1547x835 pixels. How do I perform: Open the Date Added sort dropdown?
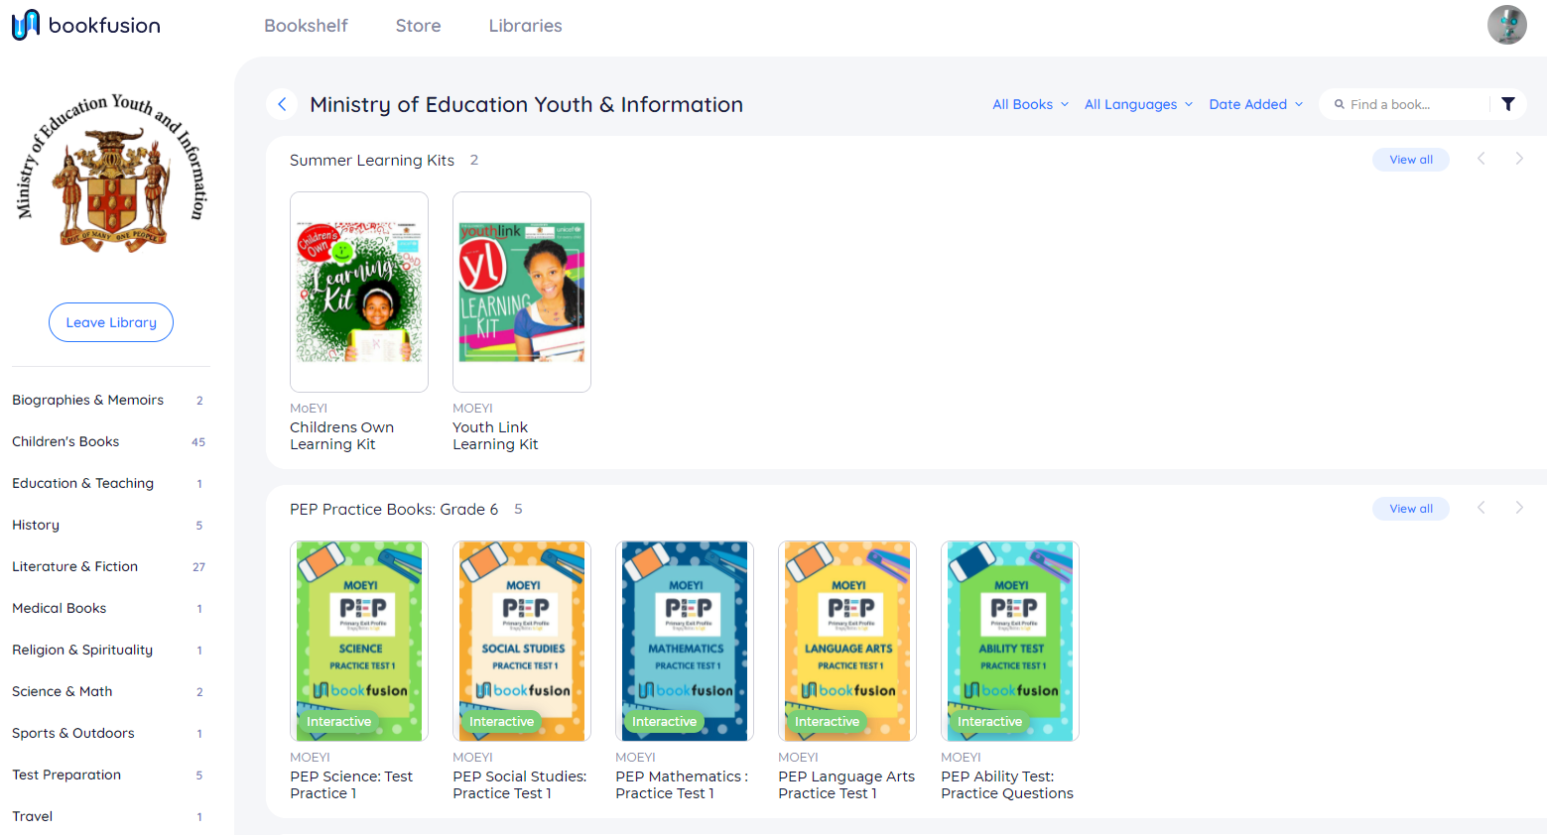point(1256,104)
